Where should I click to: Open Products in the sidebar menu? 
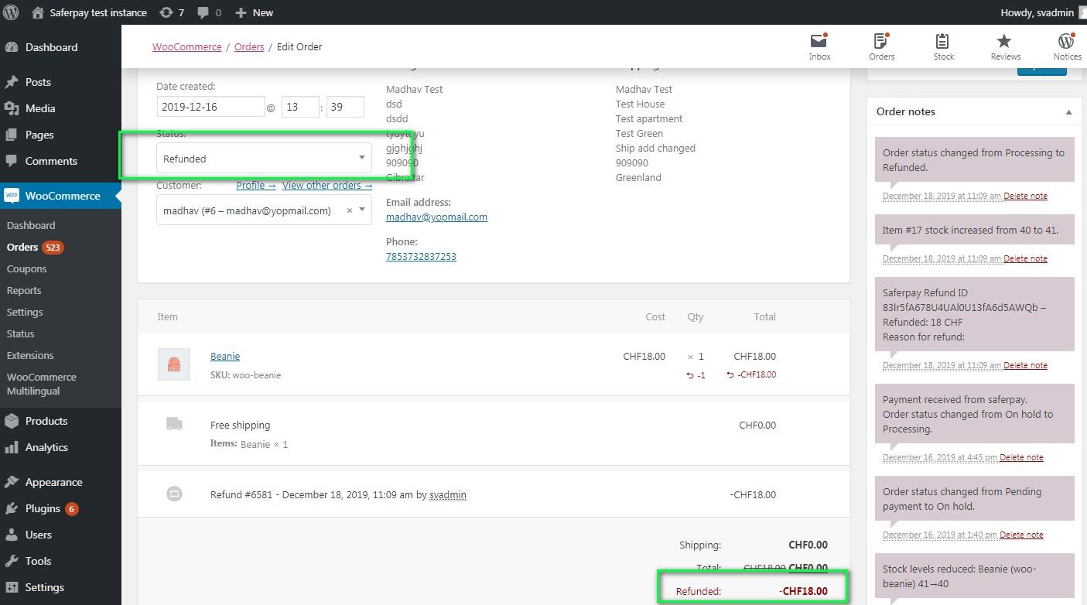[46, 421]
